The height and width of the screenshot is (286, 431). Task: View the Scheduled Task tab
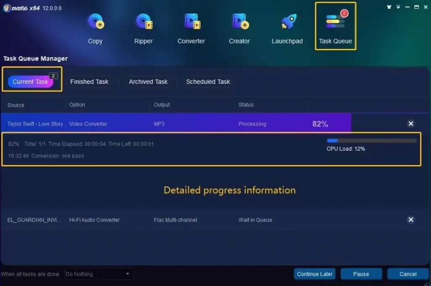(208, 82)
